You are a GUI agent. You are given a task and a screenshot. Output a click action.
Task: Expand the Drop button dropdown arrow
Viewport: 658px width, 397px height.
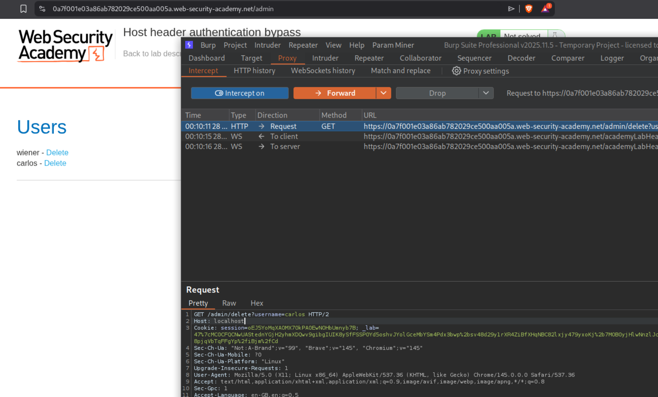tap(486, 93)
